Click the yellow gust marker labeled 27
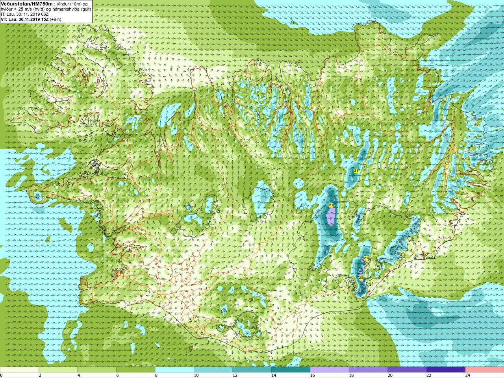 click(331, 206)
